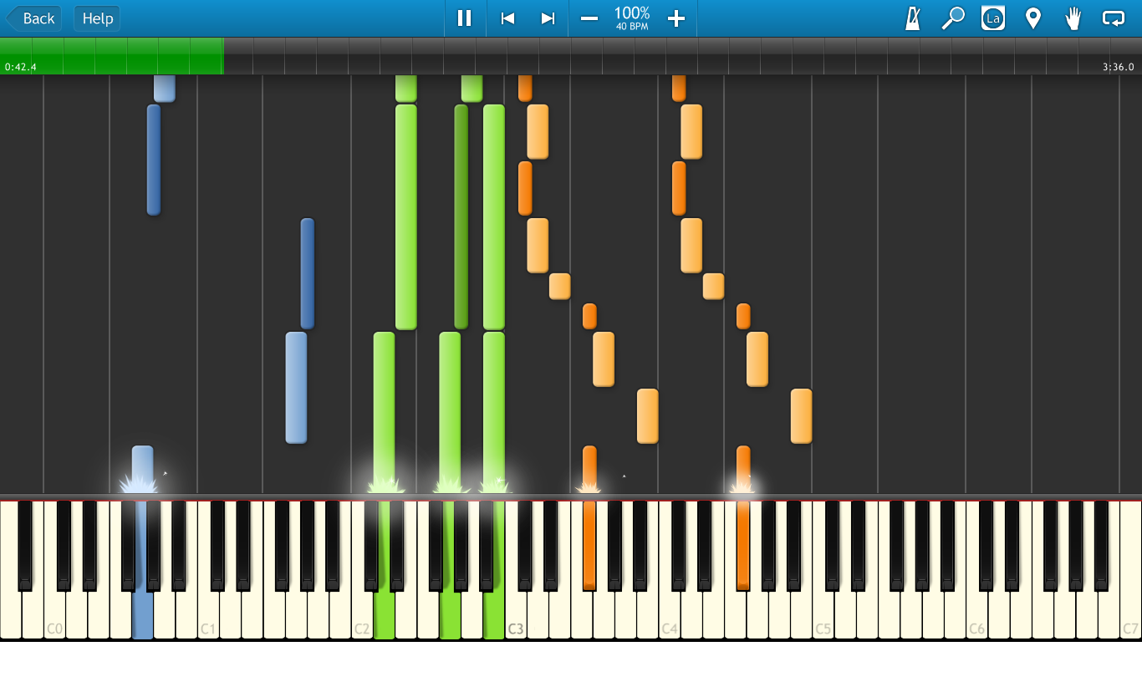
Task: Add a bookmark with the pin icon
Action: pyautogui.click(x=1033, y=18)
